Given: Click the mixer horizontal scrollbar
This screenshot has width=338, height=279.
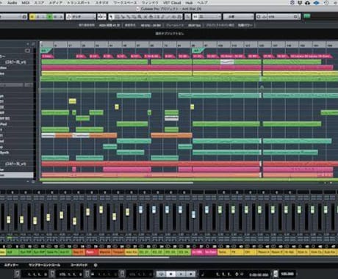Looking at the screenshot, I should (84, 257).
